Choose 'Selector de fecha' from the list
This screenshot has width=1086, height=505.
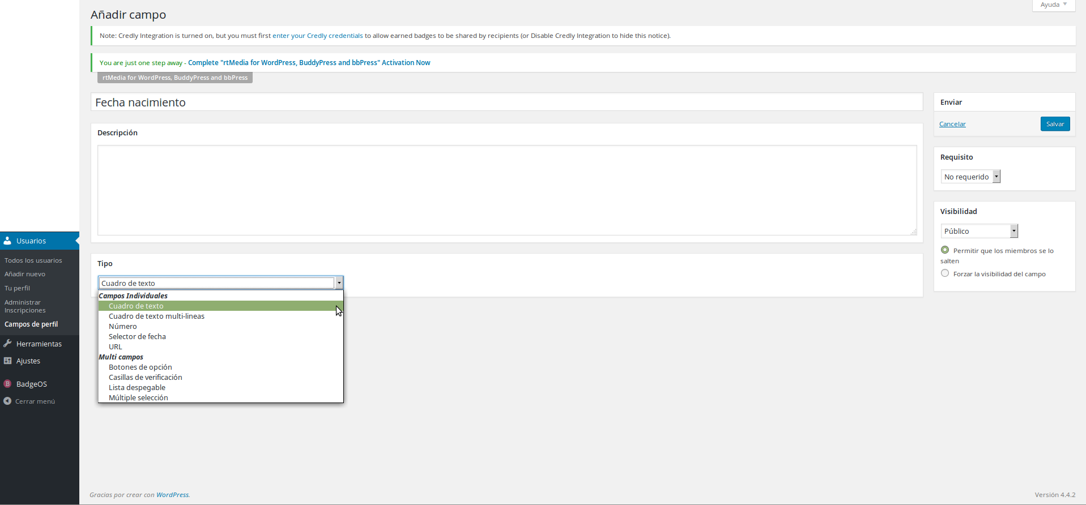coord(137,336)
